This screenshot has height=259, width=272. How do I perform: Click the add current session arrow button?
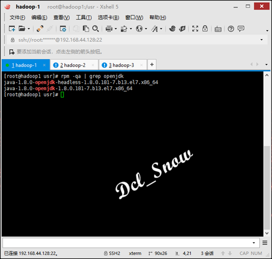point(12,52)
